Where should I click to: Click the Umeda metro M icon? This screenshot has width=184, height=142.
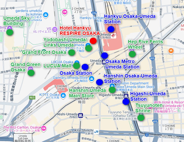point(104,62)
